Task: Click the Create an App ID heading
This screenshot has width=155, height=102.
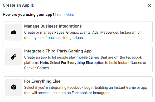Action: pos(18,5)
